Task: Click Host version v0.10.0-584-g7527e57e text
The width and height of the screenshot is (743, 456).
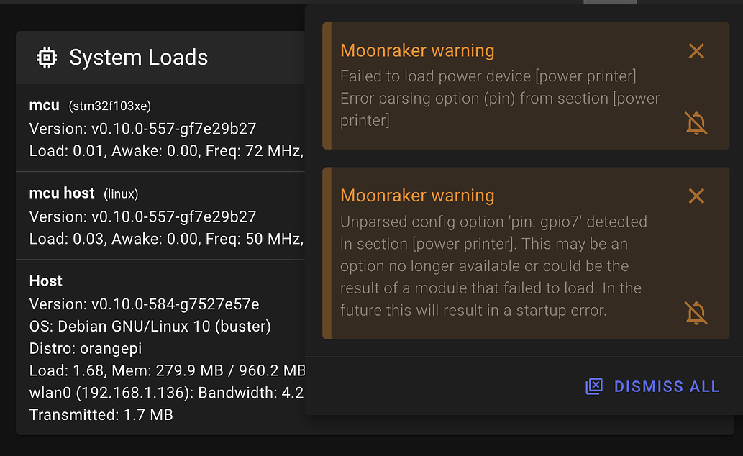Action: [144, 304]
